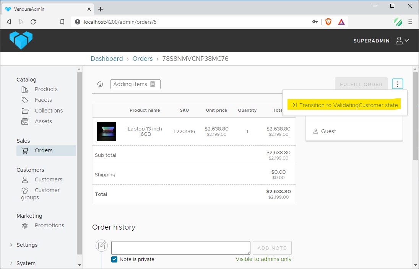Click the Add Note button

[x=272, y=248]
